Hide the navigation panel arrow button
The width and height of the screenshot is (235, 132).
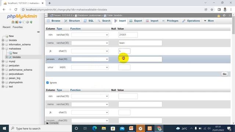46,15
